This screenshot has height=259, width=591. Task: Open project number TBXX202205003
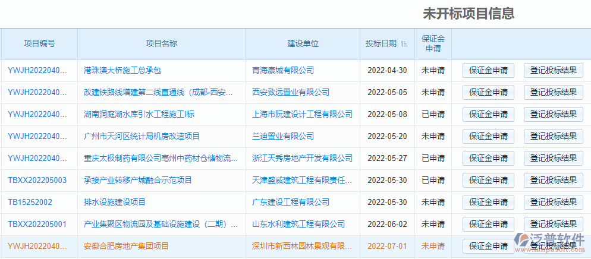click(x=37, y=180)
